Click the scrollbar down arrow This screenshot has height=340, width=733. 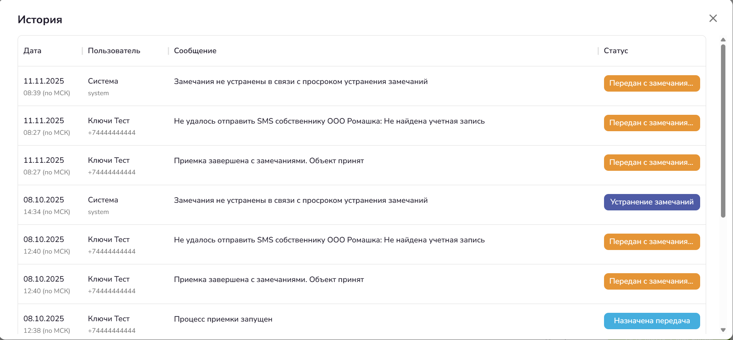[723, 330]
